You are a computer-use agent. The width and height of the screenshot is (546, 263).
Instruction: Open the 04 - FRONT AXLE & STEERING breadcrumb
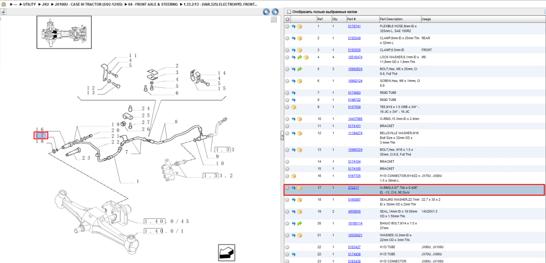point(152,4)
